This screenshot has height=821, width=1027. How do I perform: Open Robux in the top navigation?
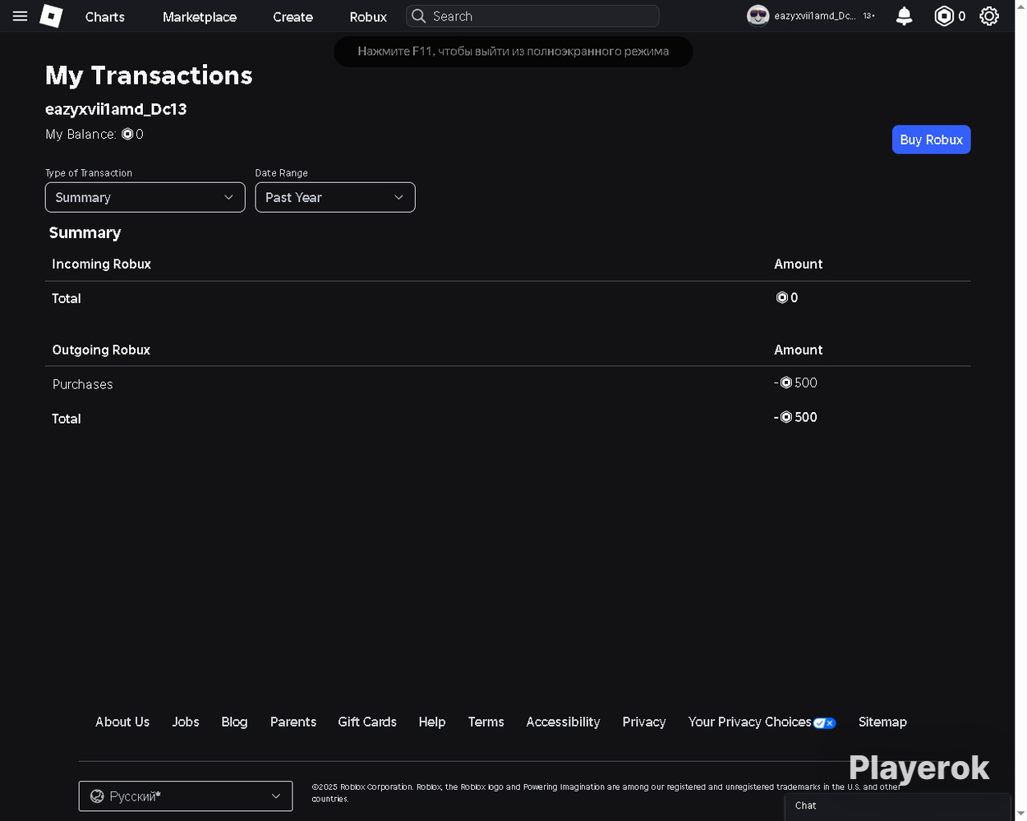(368, 17)
